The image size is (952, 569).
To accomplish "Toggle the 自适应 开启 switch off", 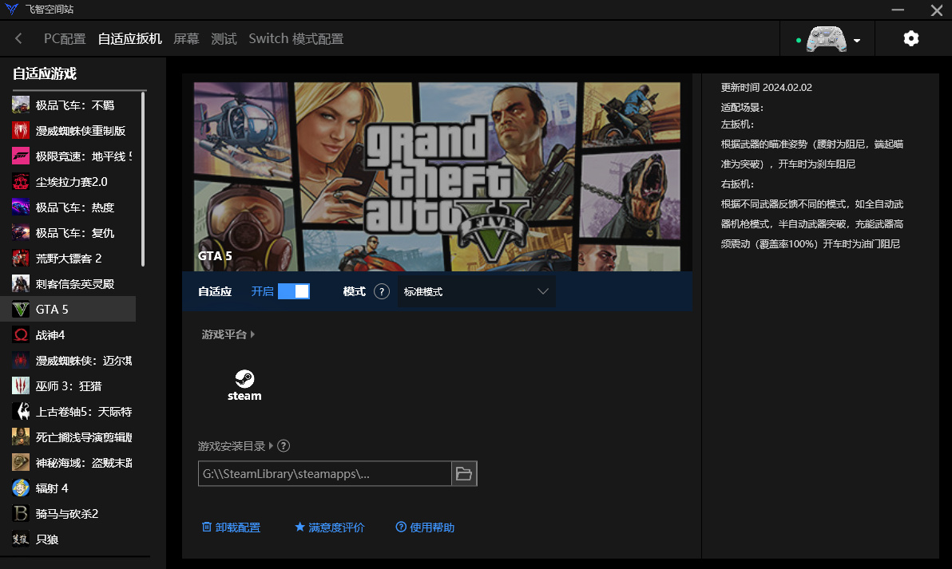I will 294,291.
